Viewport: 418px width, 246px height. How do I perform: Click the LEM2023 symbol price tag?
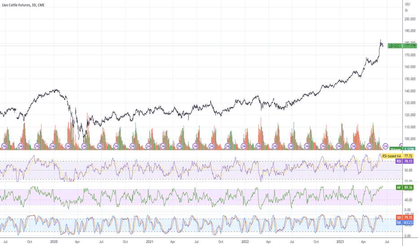(395, 46)
